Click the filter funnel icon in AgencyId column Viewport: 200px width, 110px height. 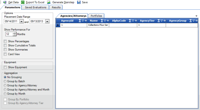[x=83, y=21]
